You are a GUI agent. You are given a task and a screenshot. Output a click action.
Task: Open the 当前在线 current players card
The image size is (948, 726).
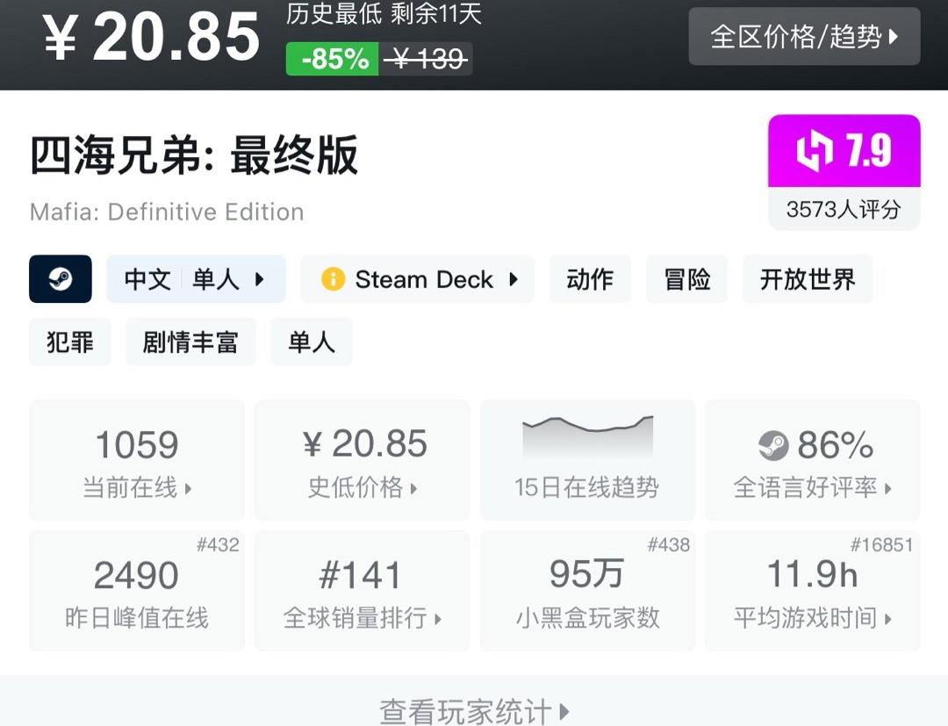pos(137,460)
